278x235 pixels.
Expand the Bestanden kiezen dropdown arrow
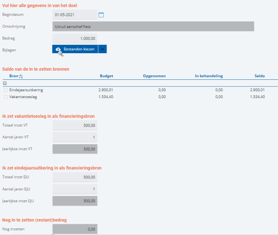[x=102, y=49]
